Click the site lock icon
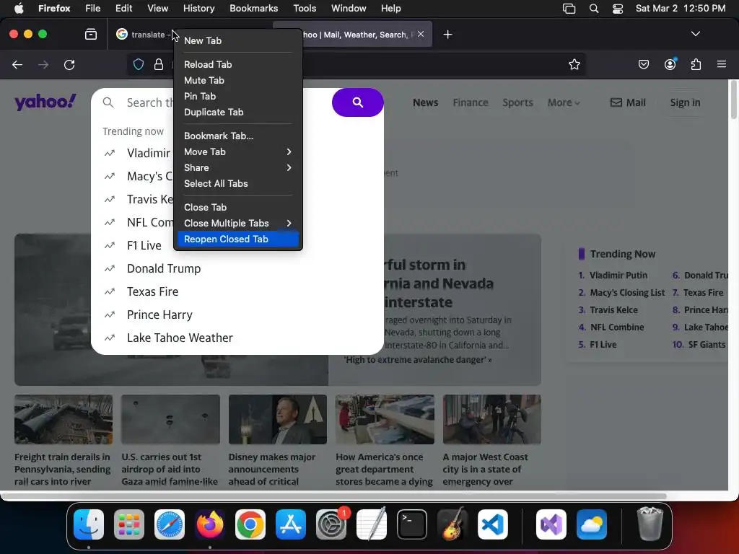The height and width of the screenshot is (554, 739). tap(159, 64)
